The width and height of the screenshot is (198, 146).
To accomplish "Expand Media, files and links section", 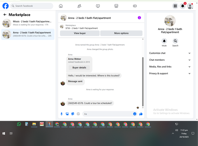I will pos(170,67).
